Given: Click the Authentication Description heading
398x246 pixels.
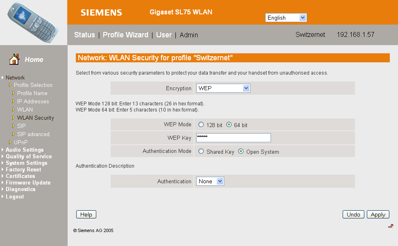Looking at the screenshot, I should (105, 166).
